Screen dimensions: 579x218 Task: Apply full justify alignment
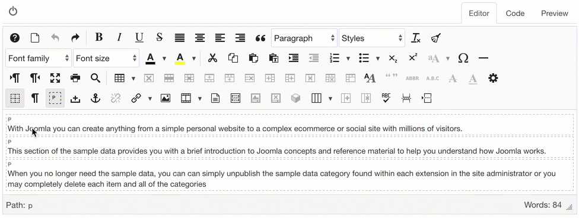pyautogui.click(x=180, y=38)
